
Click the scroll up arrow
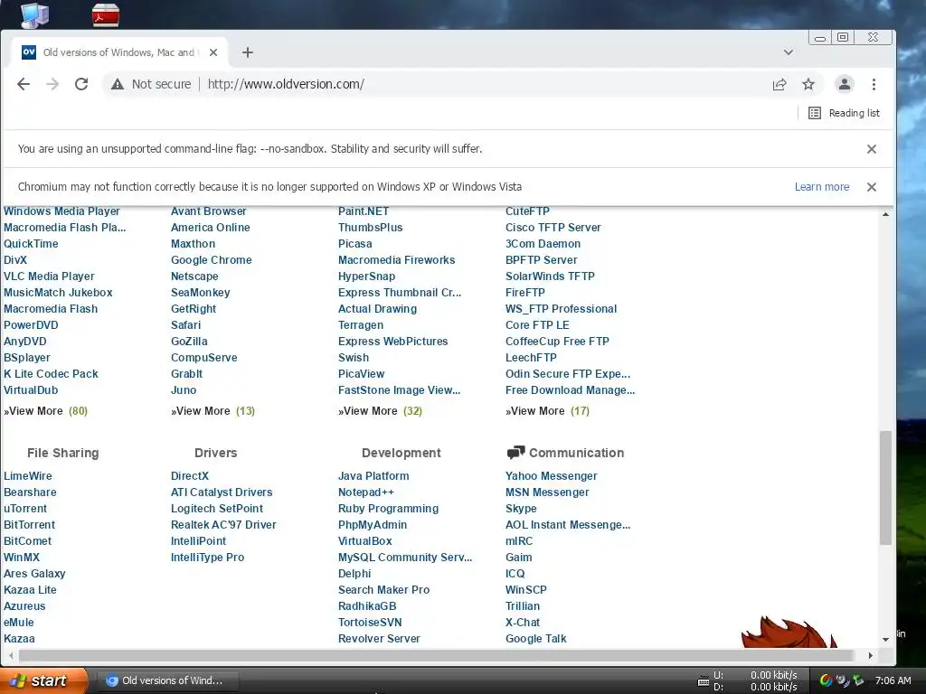click(885, 214)
